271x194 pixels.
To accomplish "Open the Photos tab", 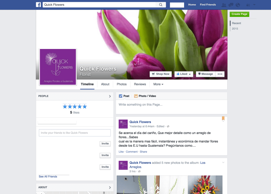I will (121, 84).
